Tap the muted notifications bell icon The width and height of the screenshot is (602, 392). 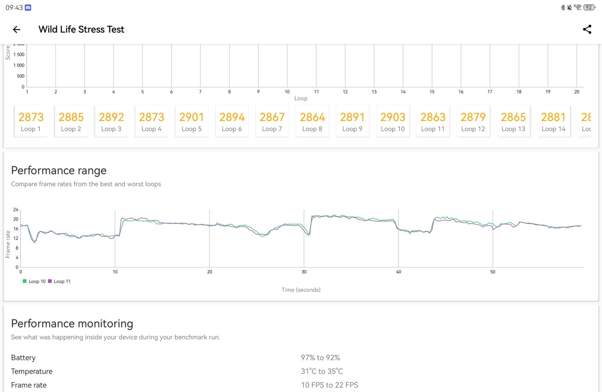click(x=569, y=7)
